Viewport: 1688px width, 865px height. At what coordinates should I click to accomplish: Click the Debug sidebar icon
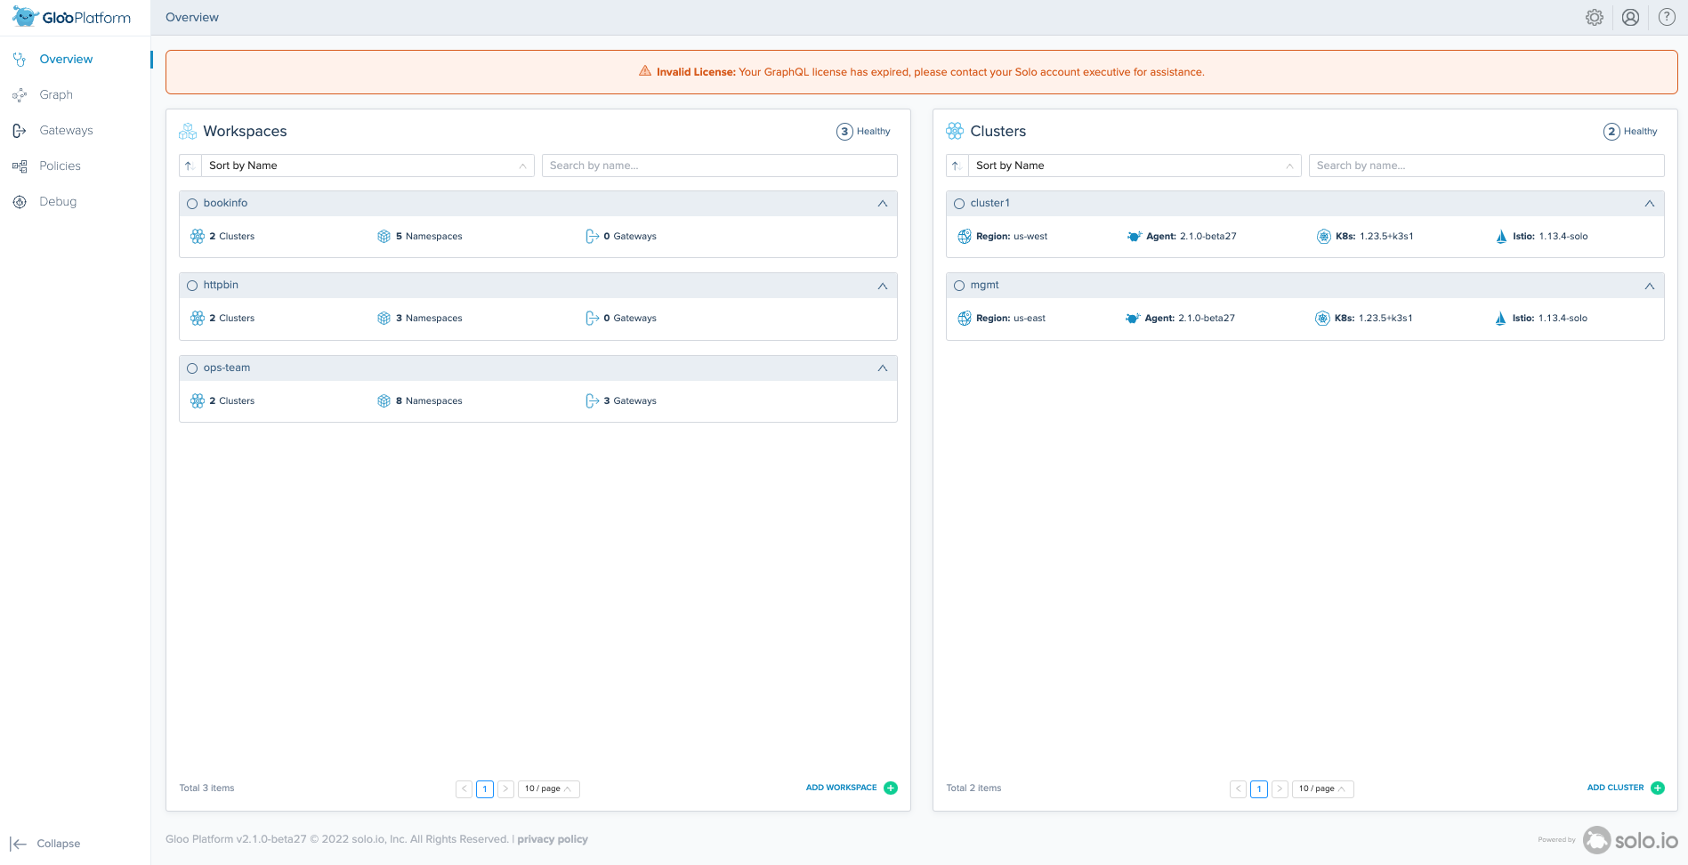(x=20, y=202)
